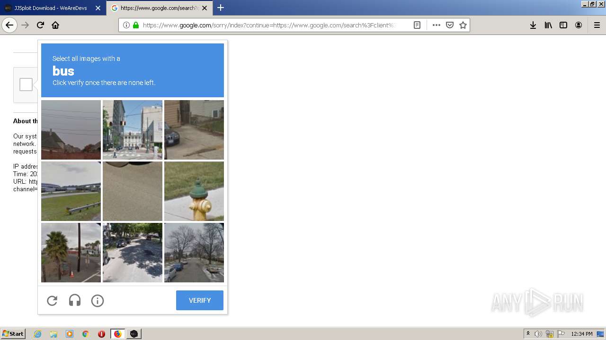This screenshot has height=340, width=606.
Task: Reload the current page
Action: [x=40, y=25]
